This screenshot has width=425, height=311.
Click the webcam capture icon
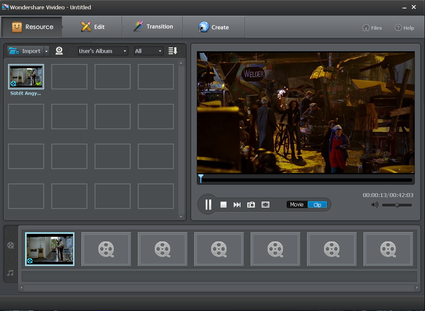click(x=59, y=51)
